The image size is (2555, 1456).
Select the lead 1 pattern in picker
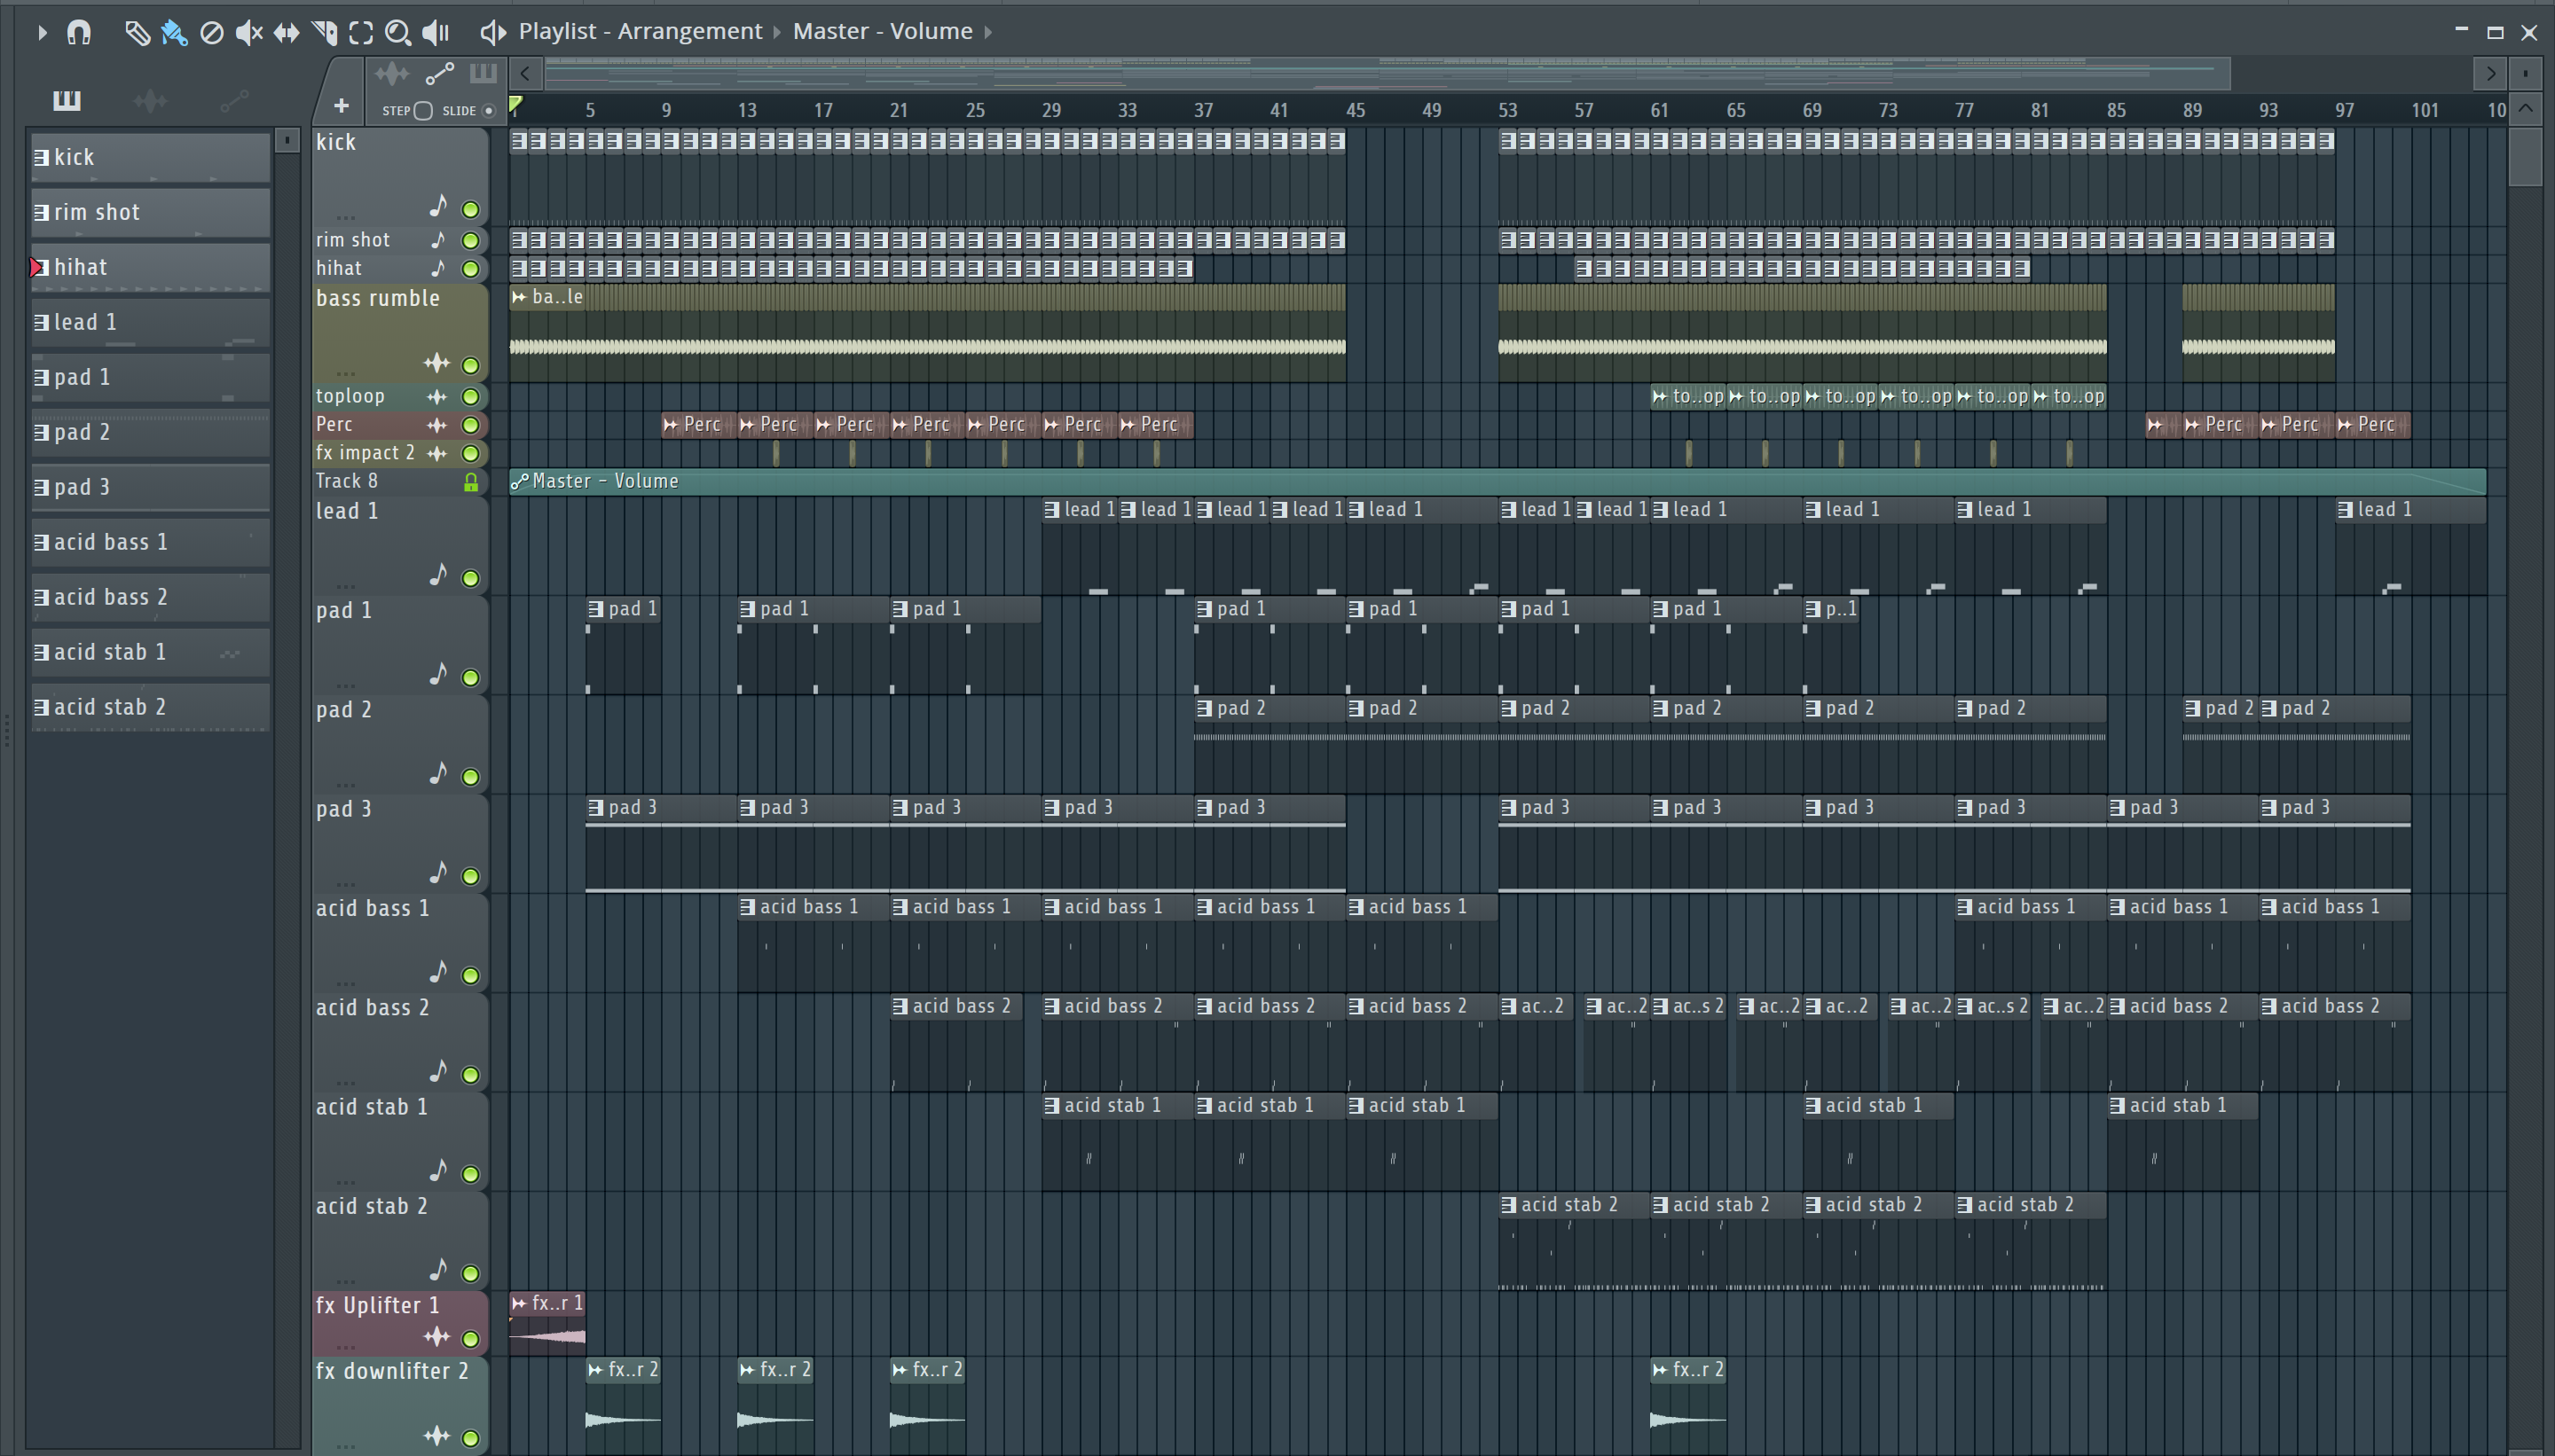(x=150, y=322)
